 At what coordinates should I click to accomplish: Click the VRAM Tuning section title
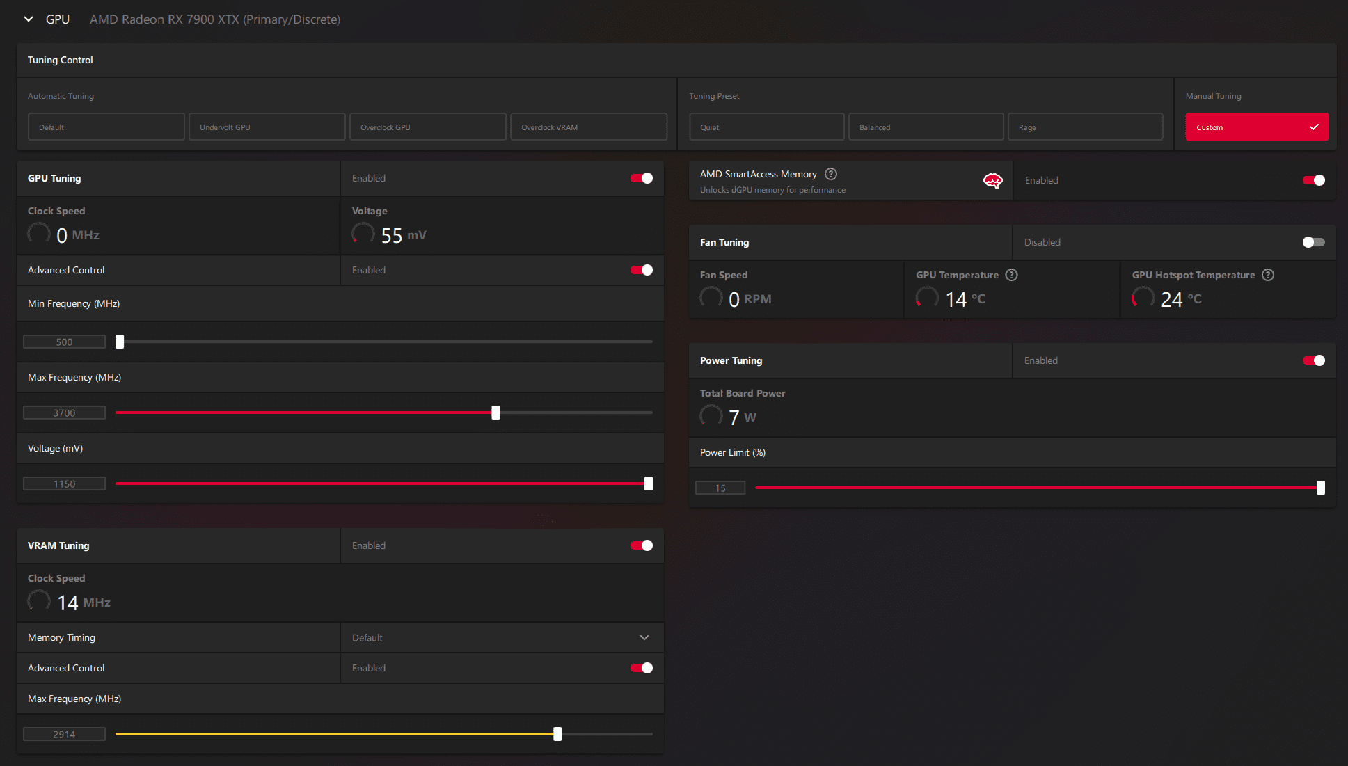(x=58, y=545)
